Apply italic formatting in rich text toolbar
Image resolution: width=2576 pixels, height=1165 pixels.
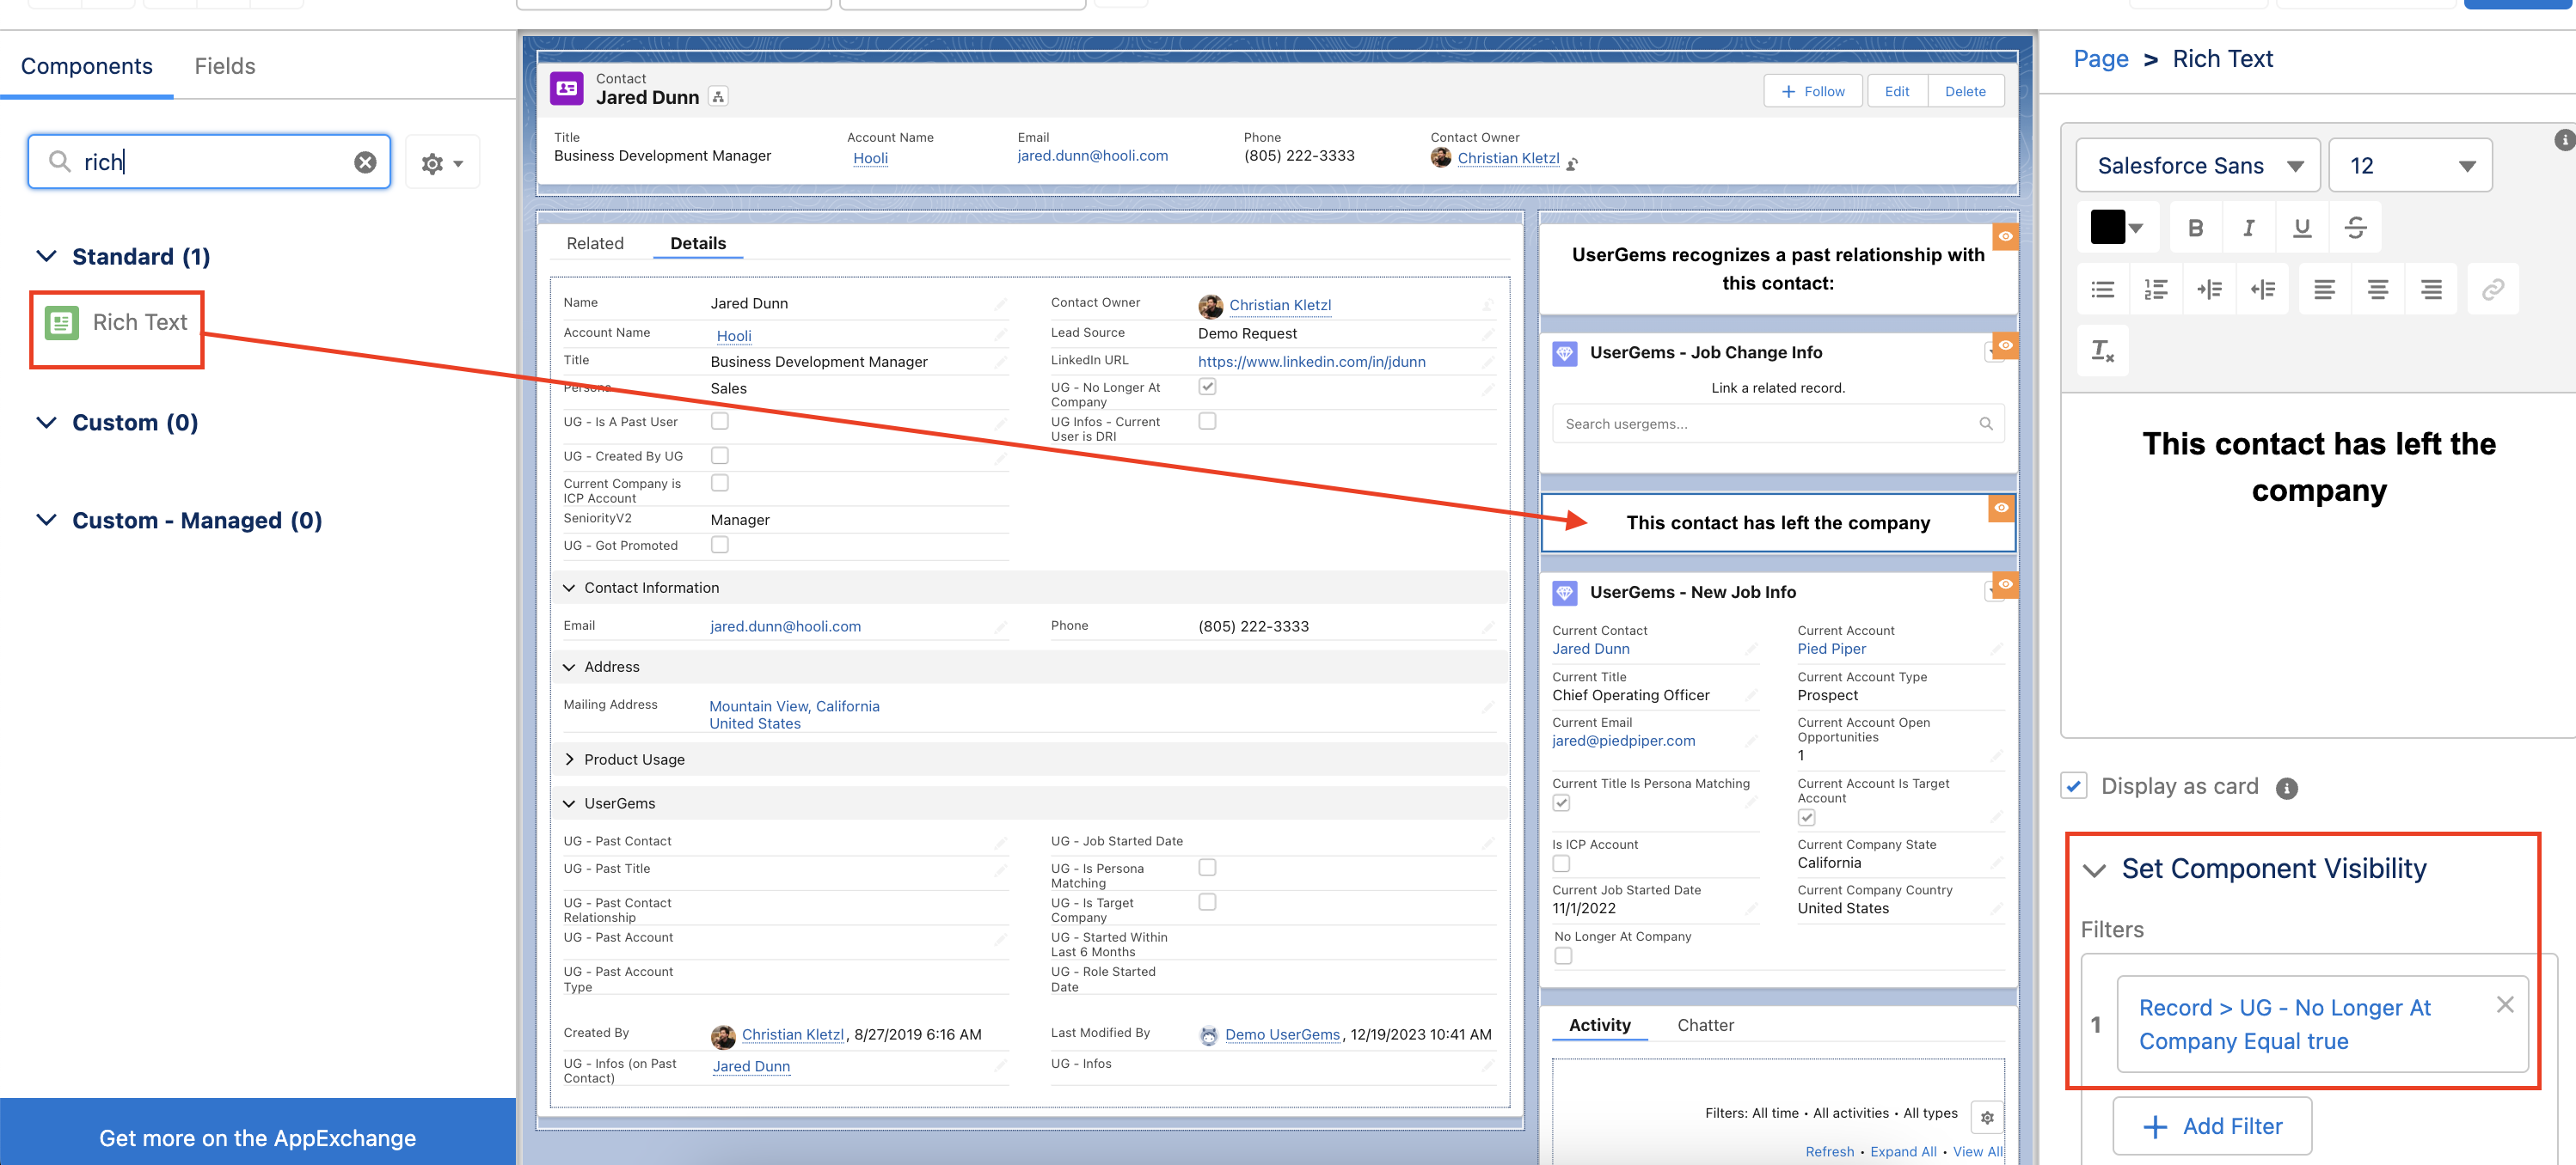(2249, 228)
